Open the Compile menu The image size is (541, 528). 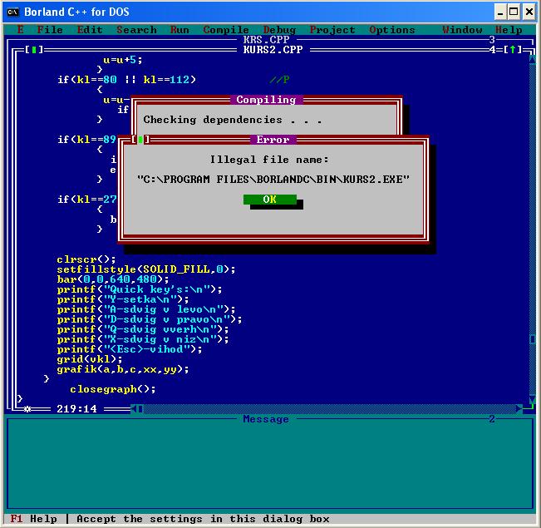point(226,30)
